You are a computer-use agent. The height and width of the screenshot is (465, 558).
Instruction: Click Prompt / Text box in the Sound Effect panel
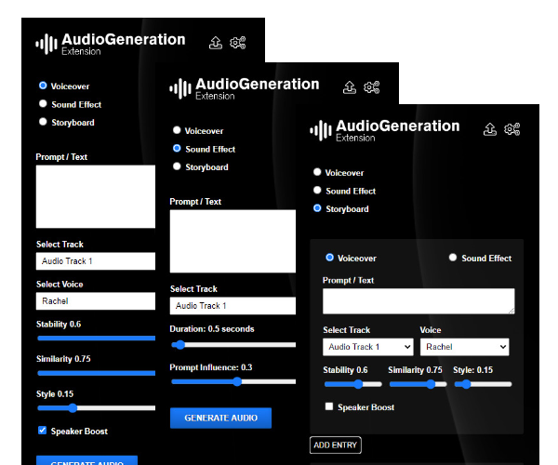click(x=232, y=241)
